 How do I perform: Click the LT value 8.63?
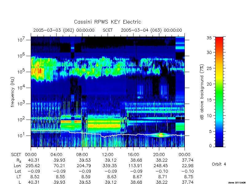coord(112,177)
